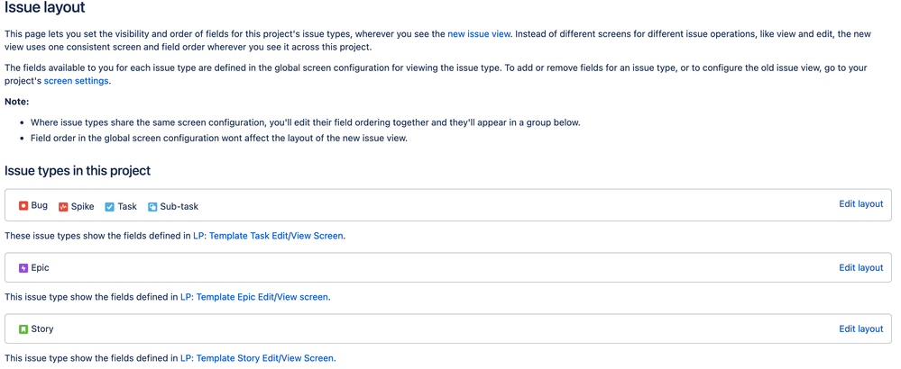Click the Sub-task label text
Viewport: 901px width, 369px height.
179,207
